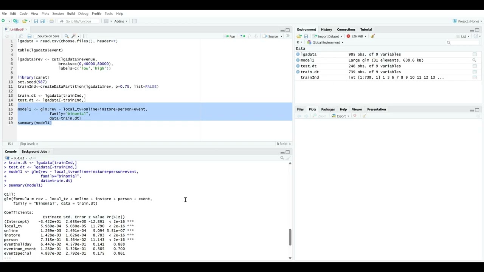Load workspace icon in Environment pane
Image resolution: width=484 pixels, height=272 pixels.
(299, 36)
